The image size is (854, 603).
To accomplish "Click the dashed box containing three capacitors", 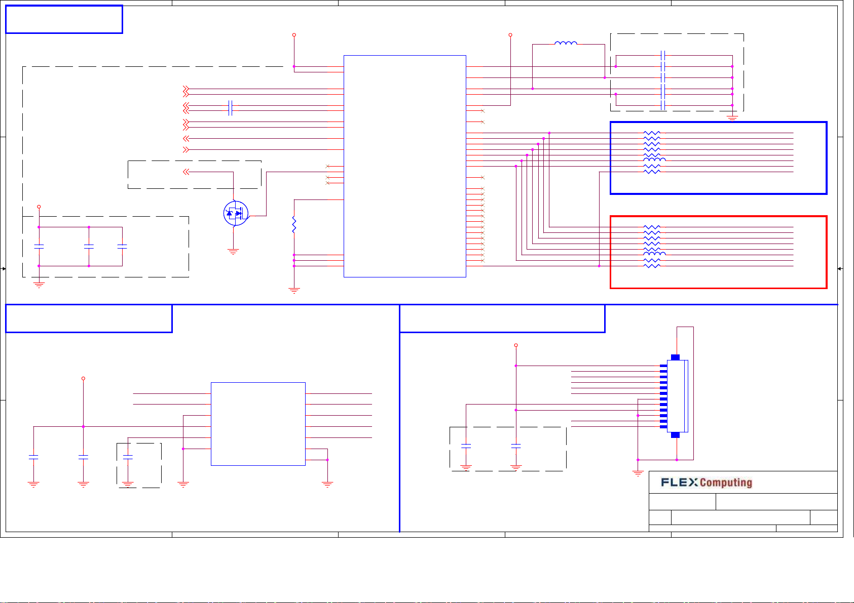I will coord(106,247).
